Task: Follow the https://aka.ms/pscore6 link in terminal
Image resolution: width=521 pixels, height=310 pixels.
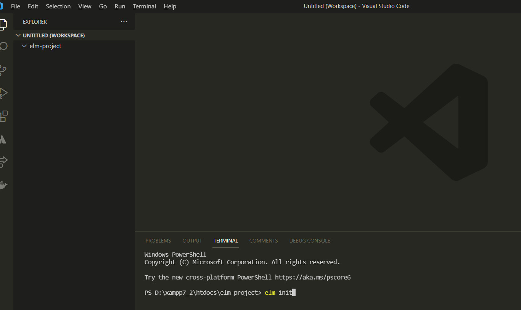Action: click(x=313, y=277)
